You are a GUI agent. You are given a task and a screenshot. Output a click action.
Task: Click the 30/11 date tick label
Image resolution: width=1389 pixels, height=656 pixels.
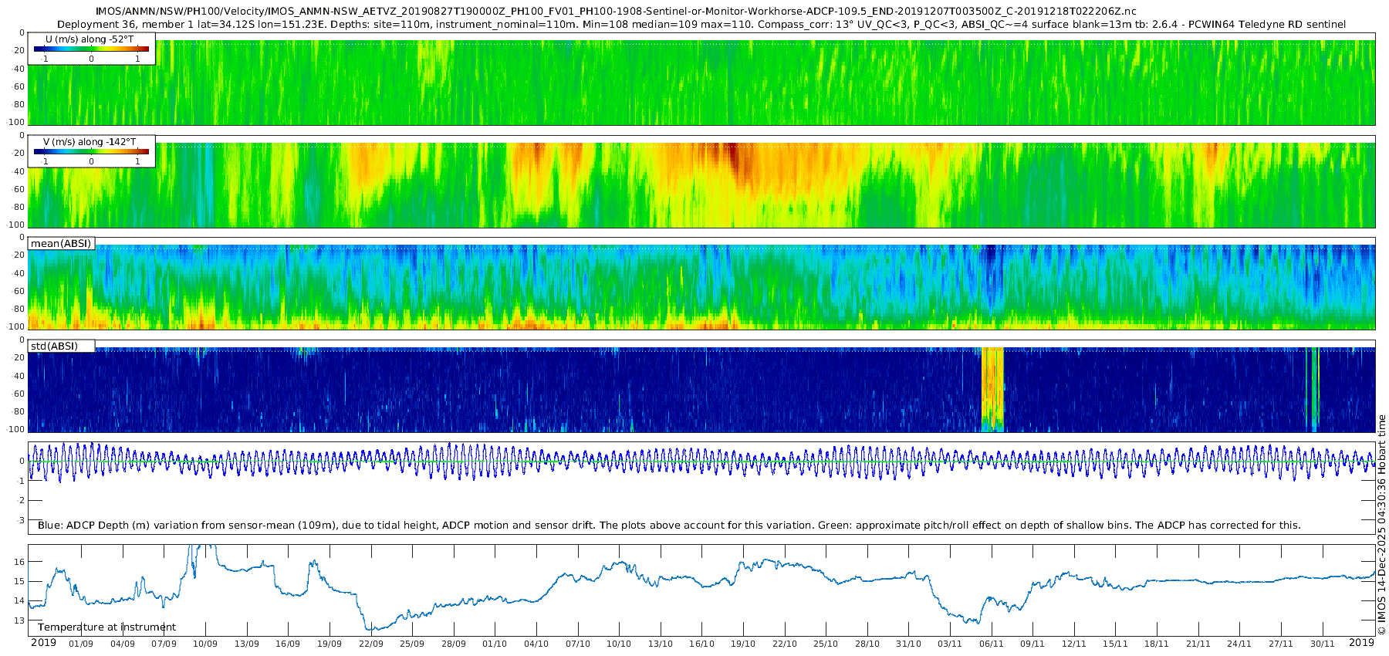(x=1322, y=644)
